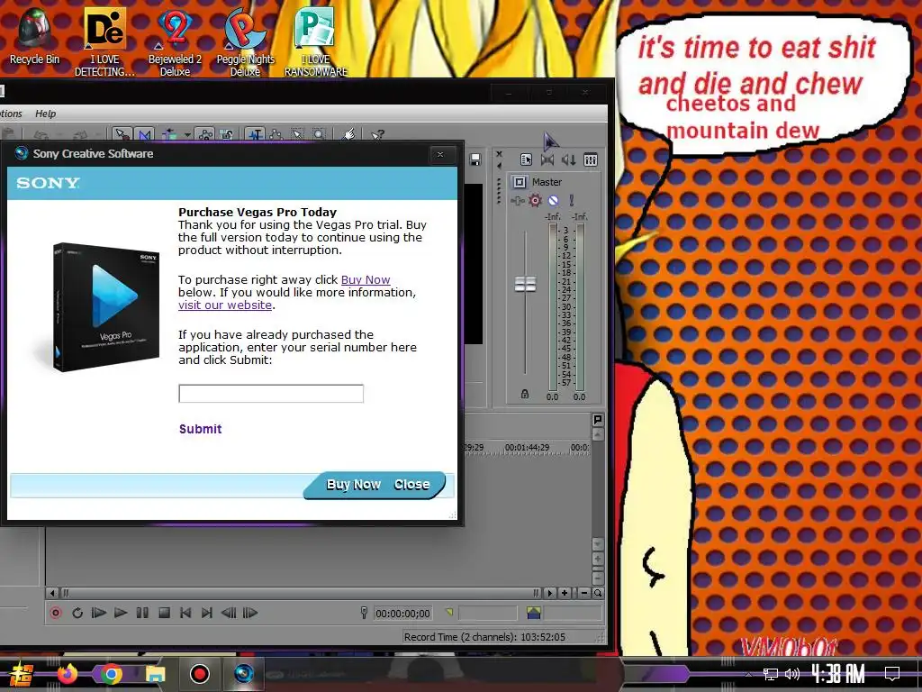
Task: Toggle the fader channel lock icon
Action: (x=525, y=395)
